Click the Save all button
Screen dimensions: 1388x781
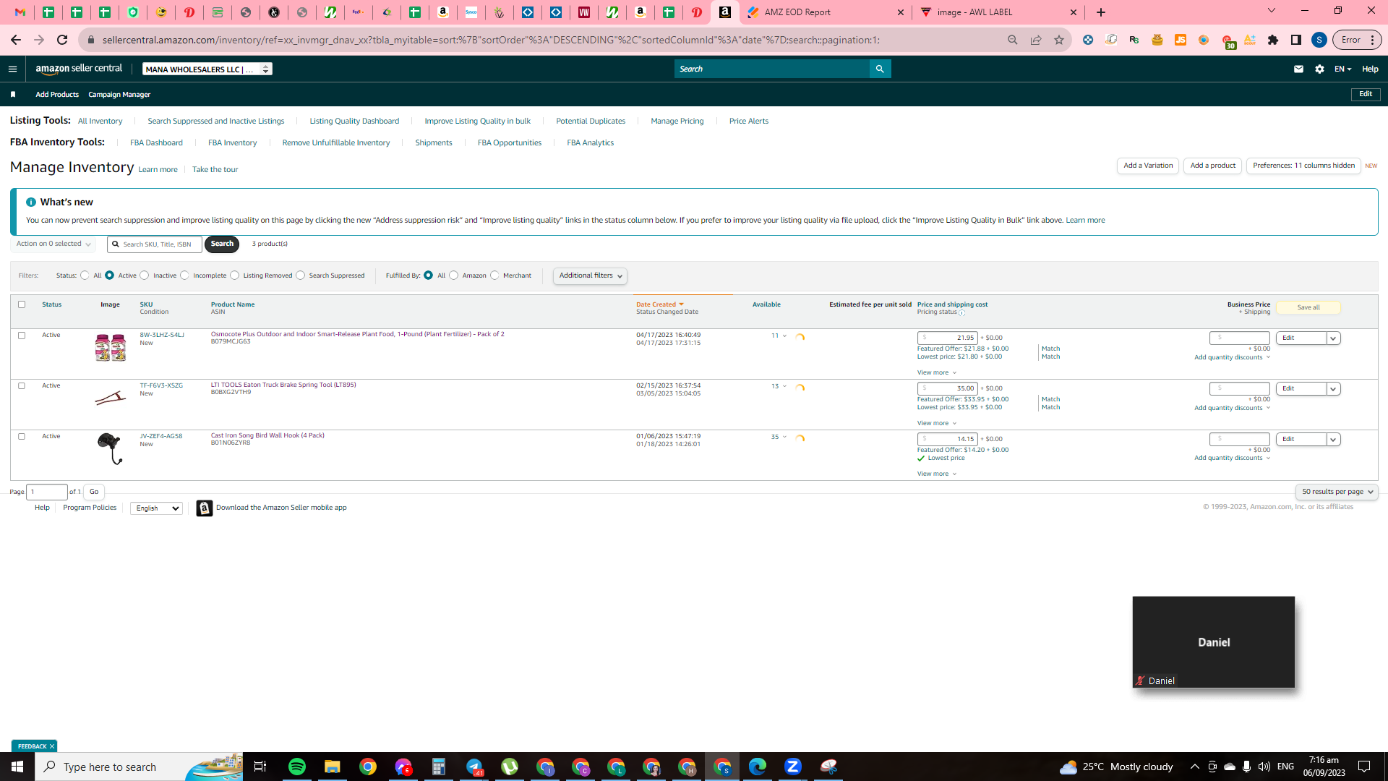(1308, 308)
